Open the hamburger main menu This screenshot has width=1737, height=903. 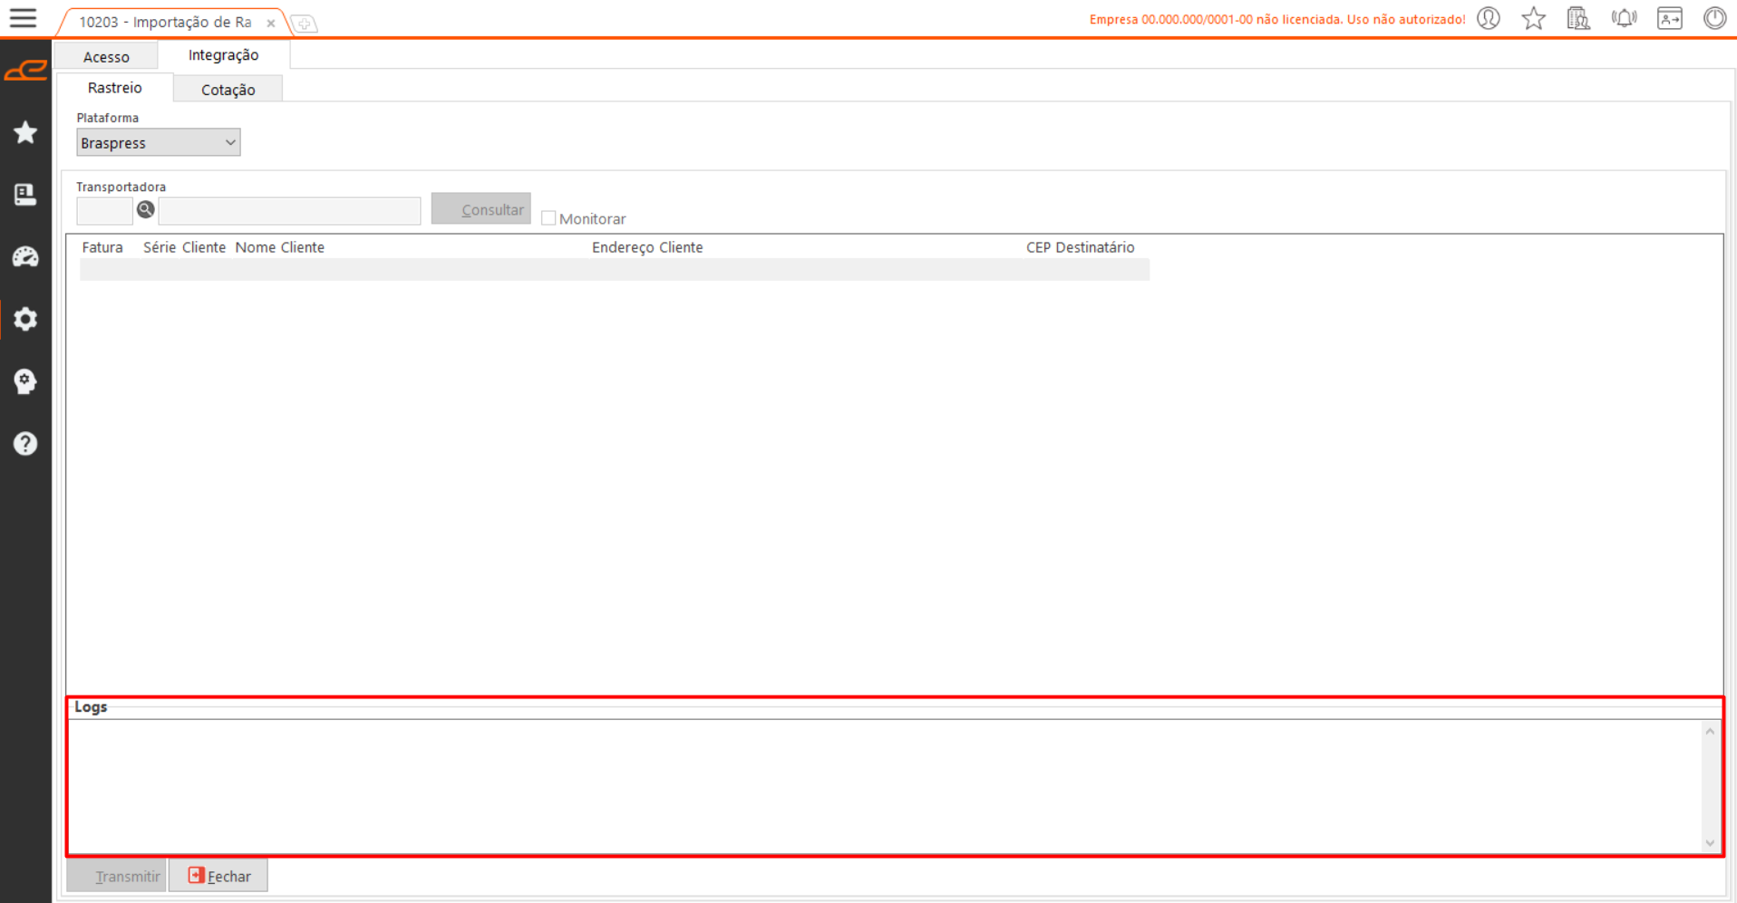(x=23, y=18)
